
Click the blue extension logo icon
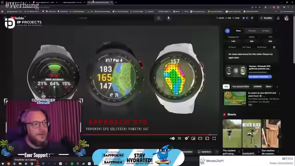coord(227,31)
